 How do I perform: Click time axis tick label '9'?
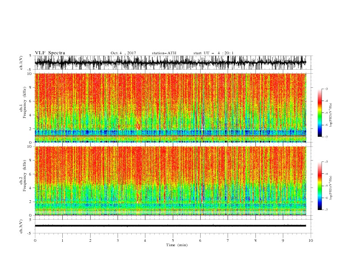point(283,240)
